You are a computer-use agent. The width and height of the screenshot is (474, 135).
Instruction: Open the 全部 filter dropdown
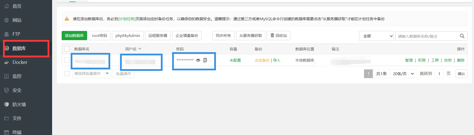376,36
